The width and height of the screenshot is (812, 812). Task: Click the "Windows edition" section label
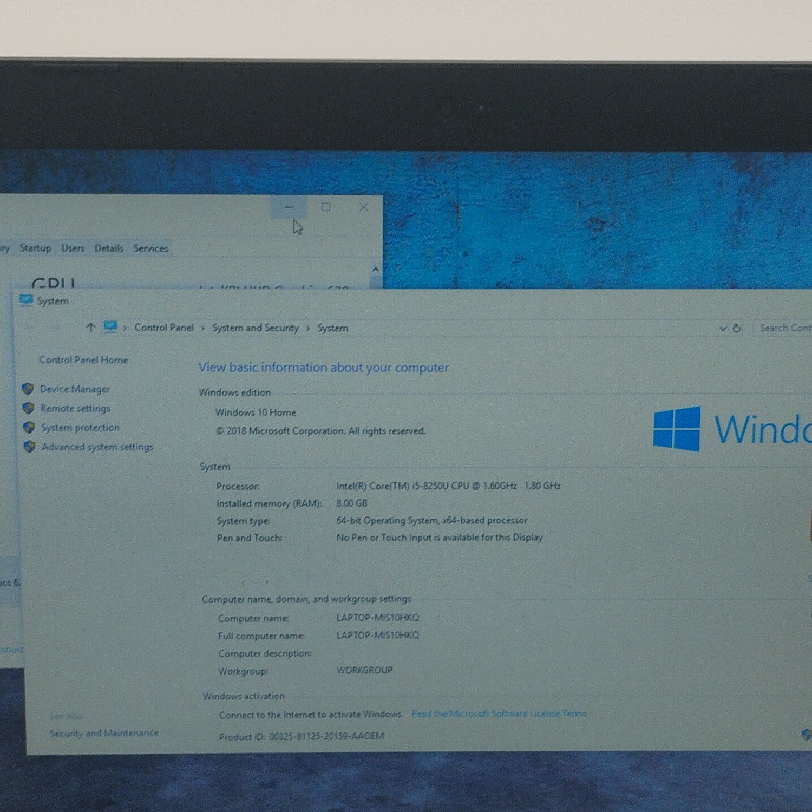click(234, 392)
